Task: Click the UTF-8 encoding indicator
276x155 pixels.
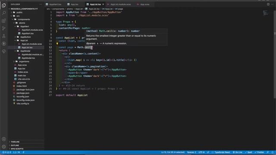Action: coord(201,152)
